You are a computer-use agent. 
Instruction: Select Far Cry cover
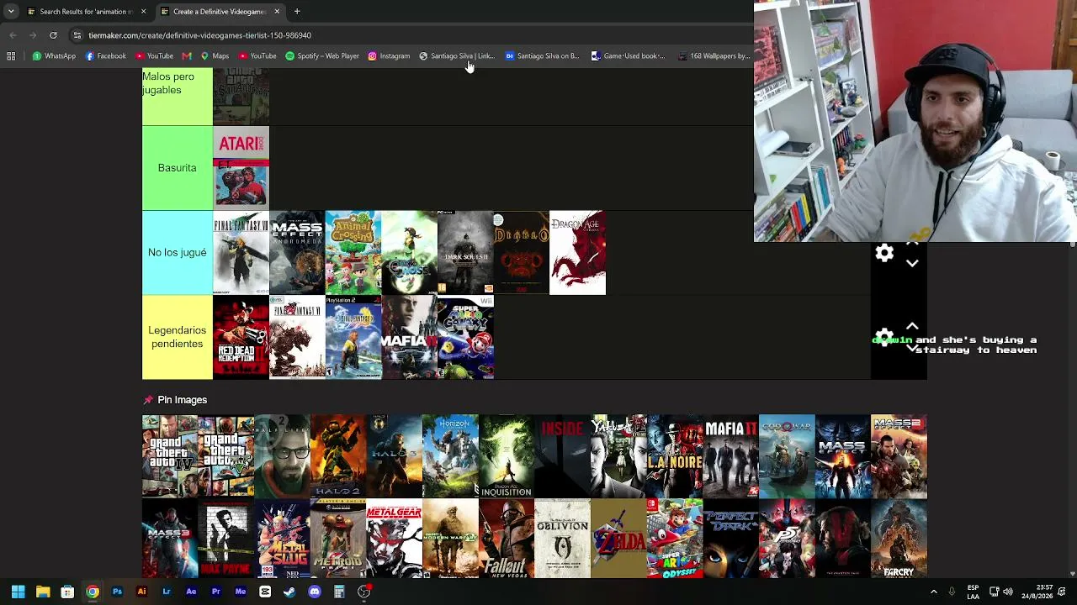point(899,539)
